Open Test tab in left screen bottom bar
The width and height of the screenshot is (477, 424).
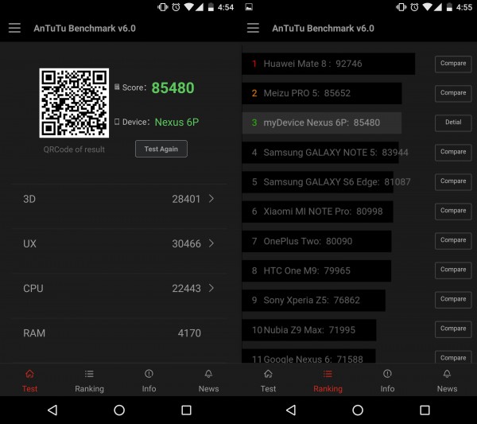coord(30,380)
